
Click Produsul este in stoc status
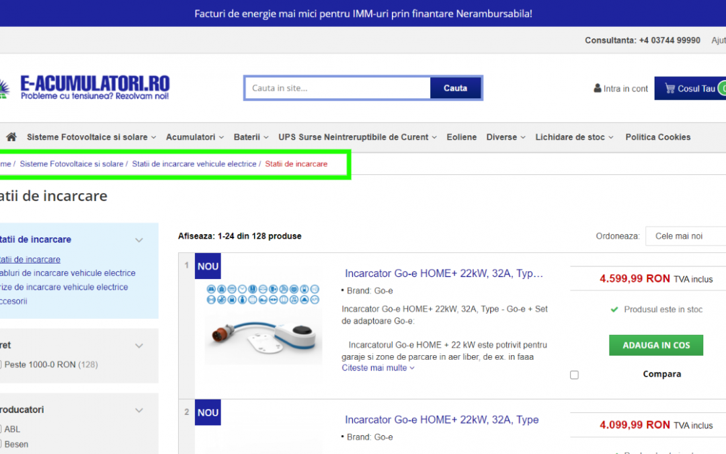pyautogui.click(x=657, y=309)
